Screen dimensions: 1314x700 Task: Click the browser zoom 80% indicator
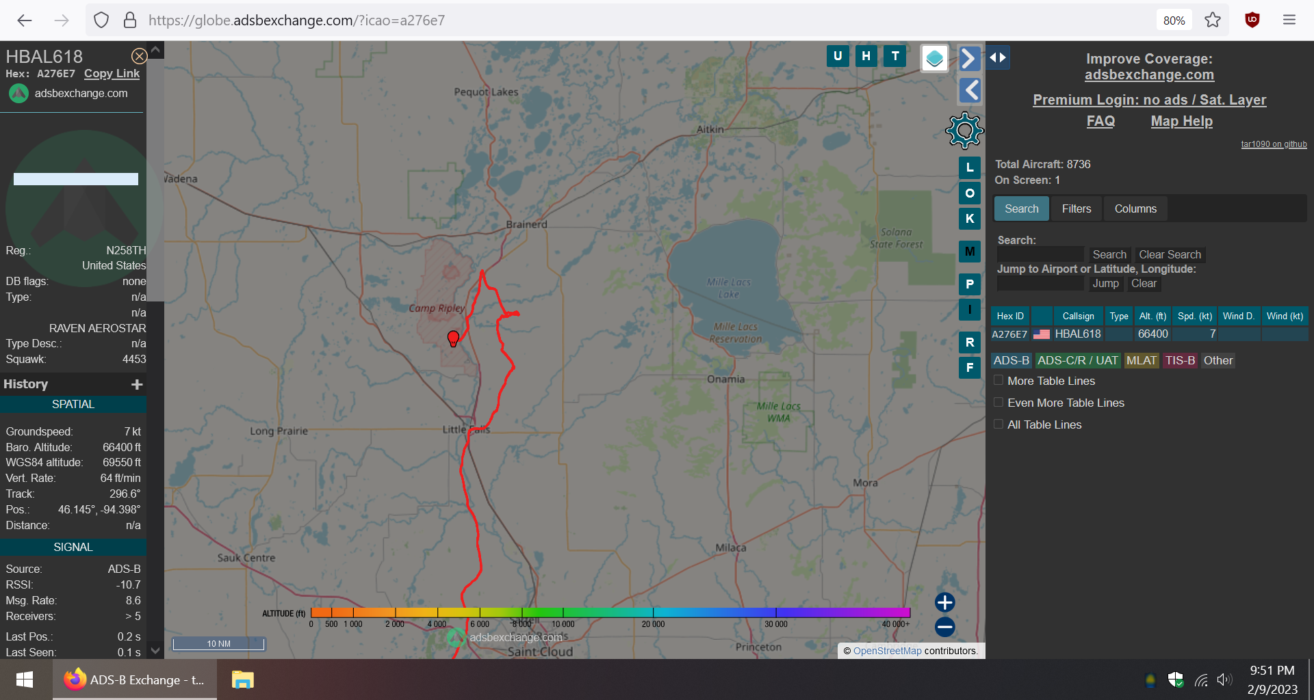[1174, 21]
